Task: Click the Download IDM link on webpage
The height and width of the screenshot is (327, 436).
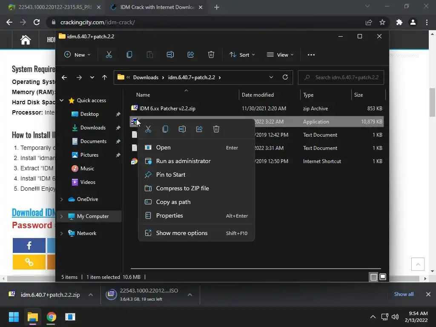Action: click(34, 212)
